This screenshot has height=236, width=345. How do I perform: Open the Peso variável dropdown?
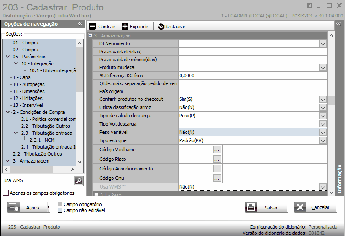point(323,133)
